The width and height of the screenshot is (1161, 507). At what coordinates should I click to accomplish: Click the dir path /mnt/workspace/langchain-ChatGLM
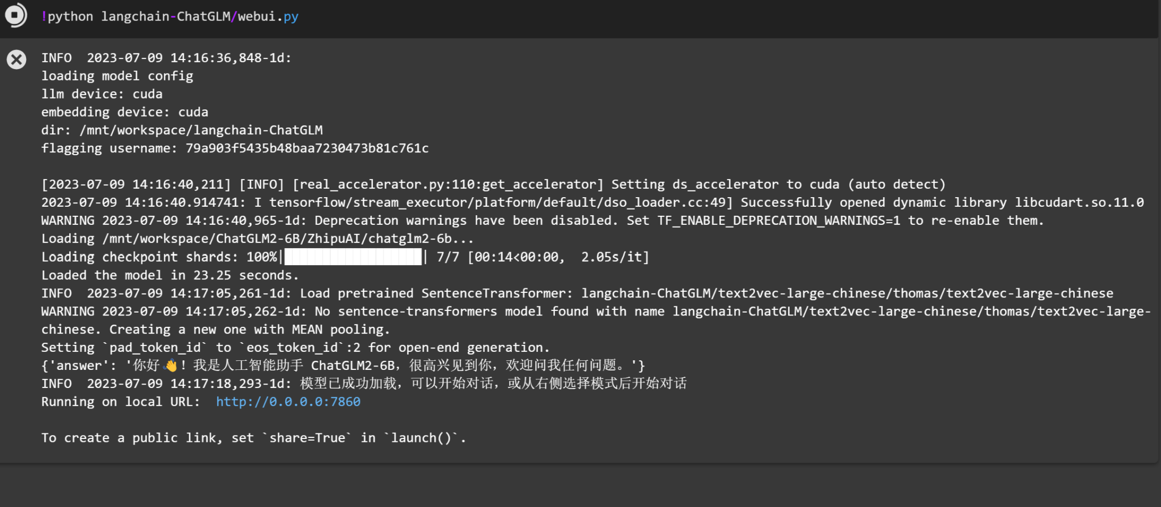201,130
